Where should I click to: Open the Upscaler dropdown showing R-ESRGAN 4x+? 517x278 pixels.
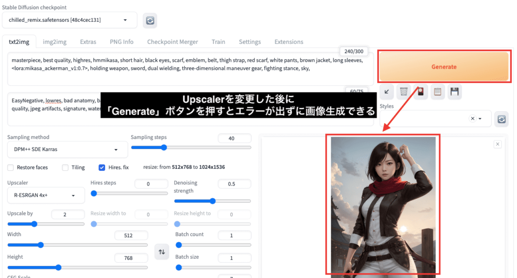46,196
